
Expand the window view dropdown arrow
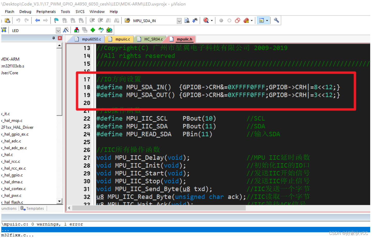(x=267, y=21)
